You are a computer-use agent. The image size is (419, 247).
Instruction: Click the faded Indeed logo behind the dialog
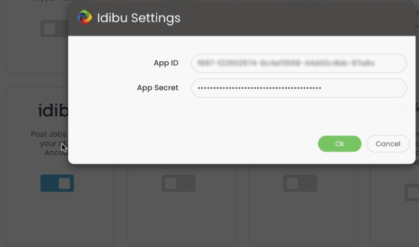tap(304, 112)
